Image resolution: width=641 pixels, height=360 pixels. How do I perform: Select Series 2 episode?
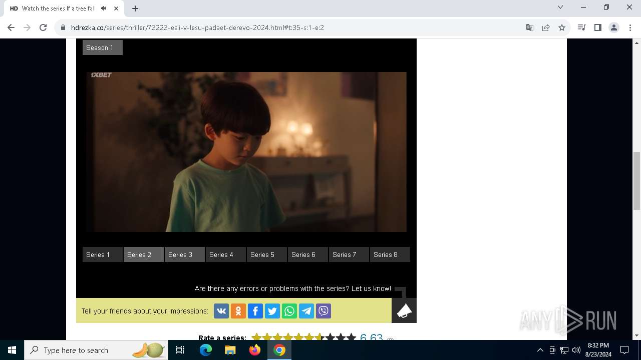[144, 254]
